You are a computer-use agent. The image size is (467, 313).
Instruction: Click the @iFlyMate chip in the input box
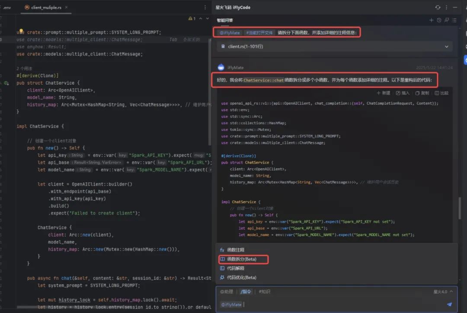pos(231,304)
